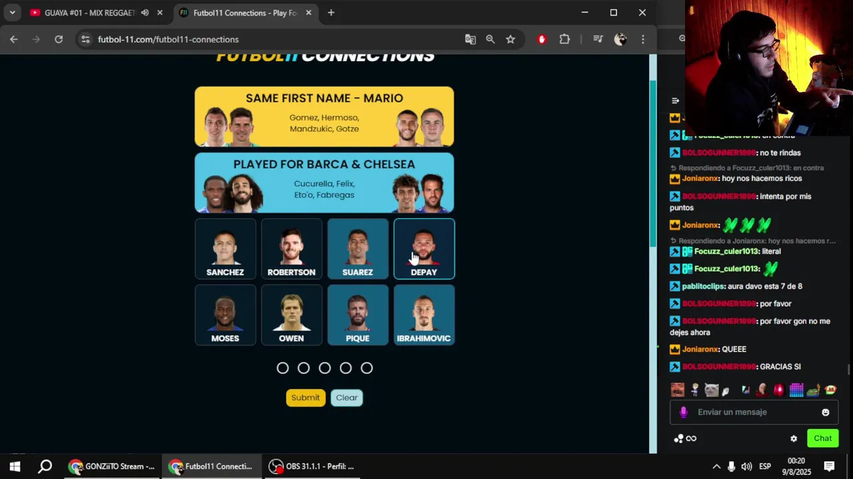
Task: Open Windows taskbar search
Action: (45, 466)
